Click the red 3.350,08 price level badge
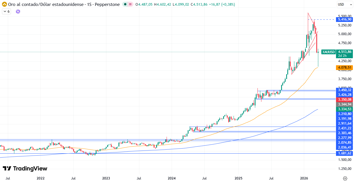This screenshot has height=182, width=354. 344,99
